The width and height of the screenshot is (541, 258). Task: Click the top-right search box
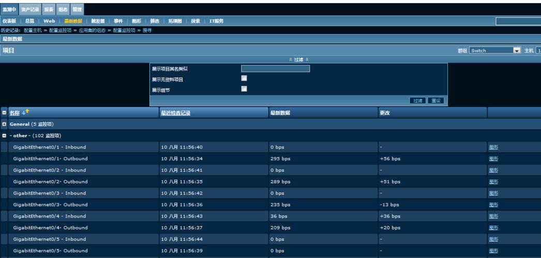click(x=518, y=21)
